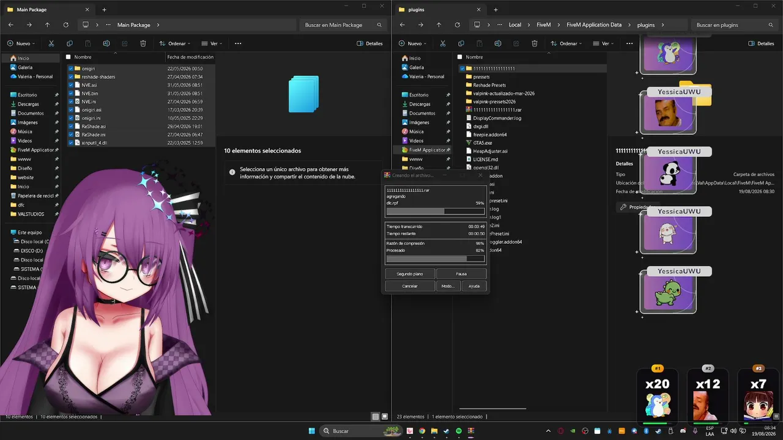The height and width of the screenshot is (440, 783).
Task: Focus the Buscar en Main Package search field
Action: tap(343, 25)
